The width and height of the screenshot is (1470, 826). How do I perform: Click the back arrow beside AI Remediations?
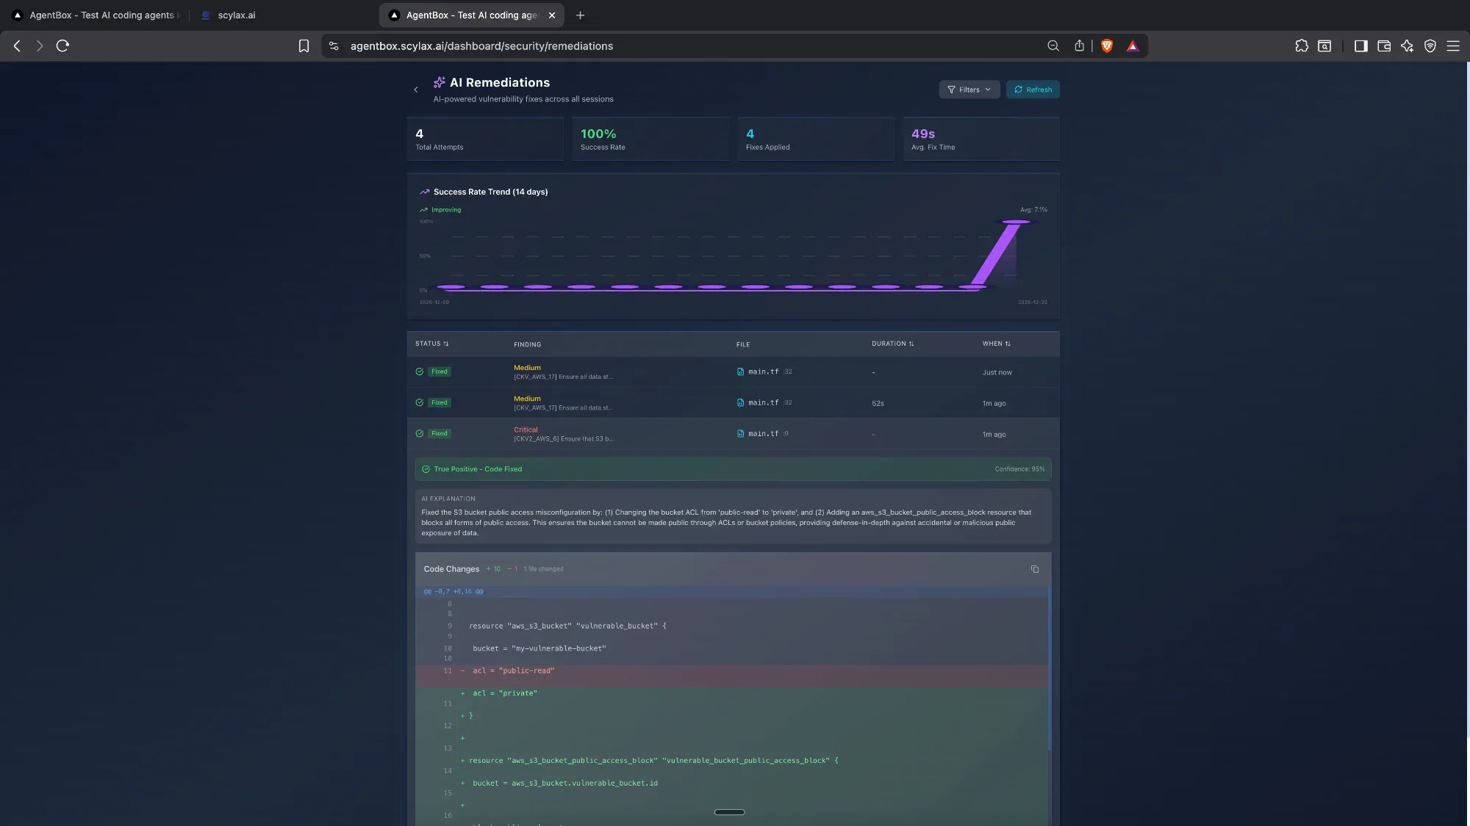pyautogui.click(x=416, y=90)
